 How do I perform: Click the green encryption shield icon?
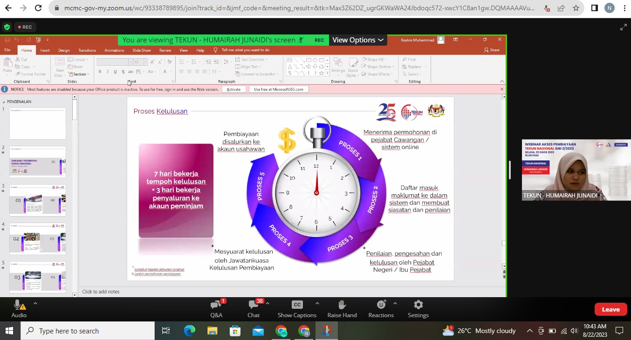click(x=7, y=27)
